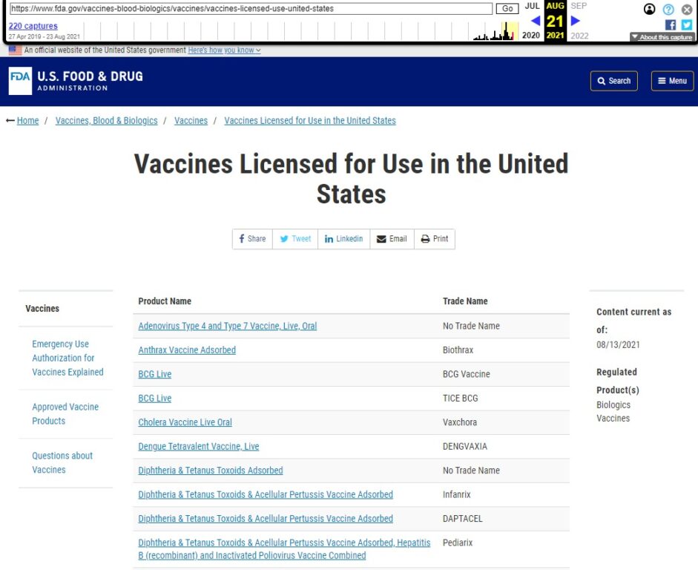Expand About this capture
698x570 pixels.
662,37
